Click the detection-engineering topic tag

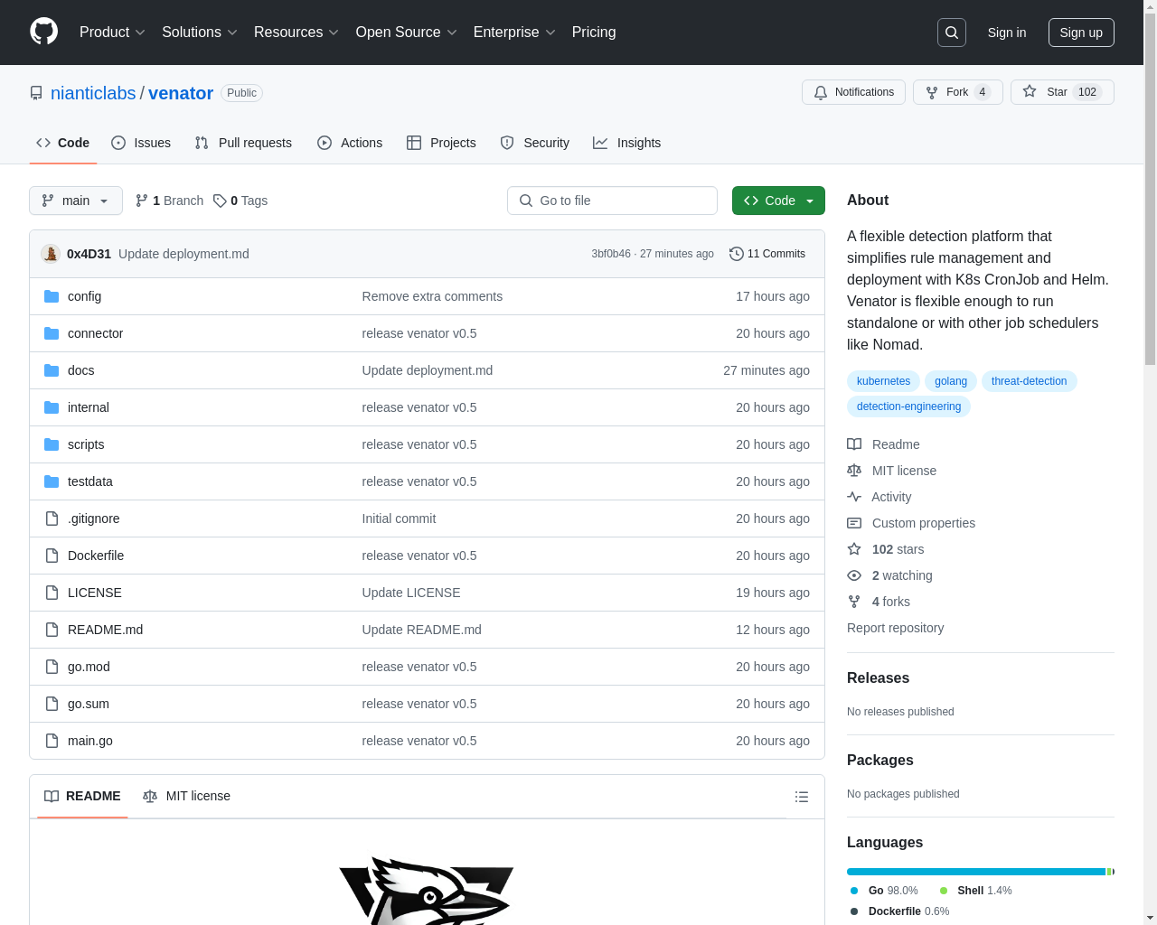[908, 406]
